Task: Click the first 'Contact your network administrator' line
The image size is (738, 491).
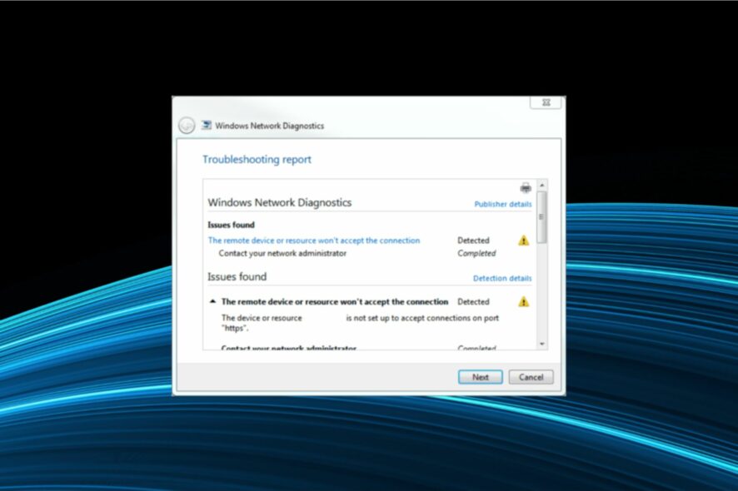Action: coord(282,253)
